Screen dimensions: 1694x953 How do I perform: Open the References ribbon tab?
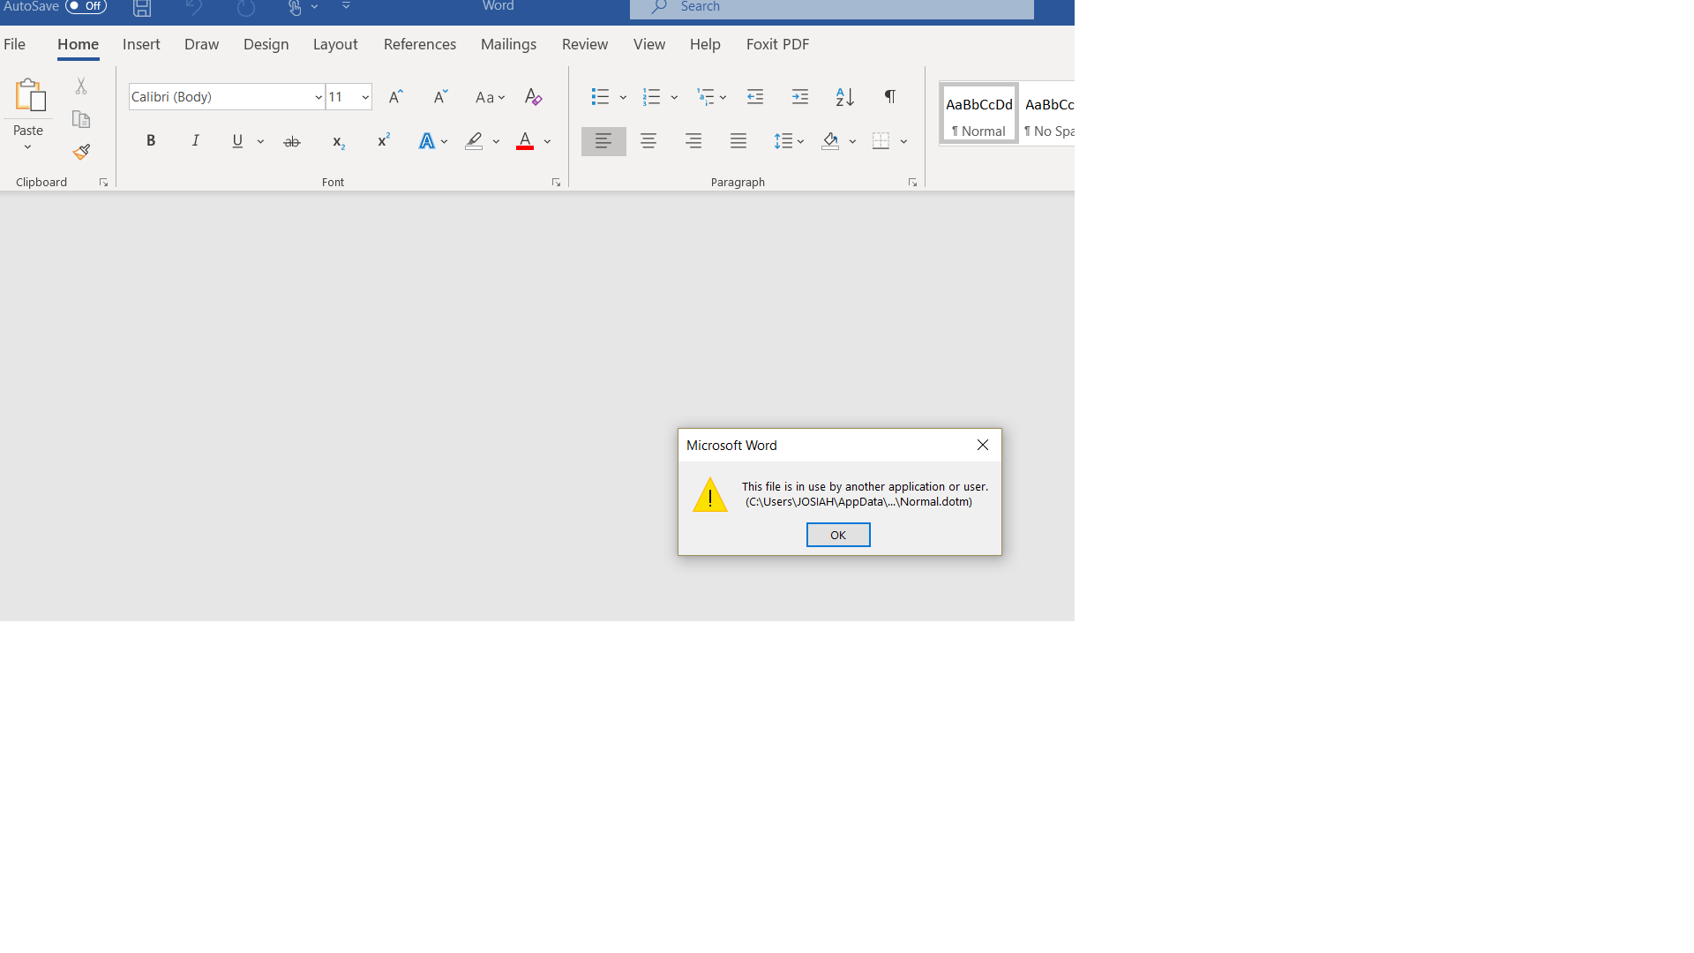coord(419,44)
